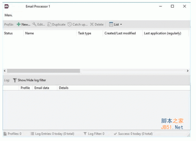
Task: Click the horizontal scrollbar left arrow
Action: (x=5, y=71)
